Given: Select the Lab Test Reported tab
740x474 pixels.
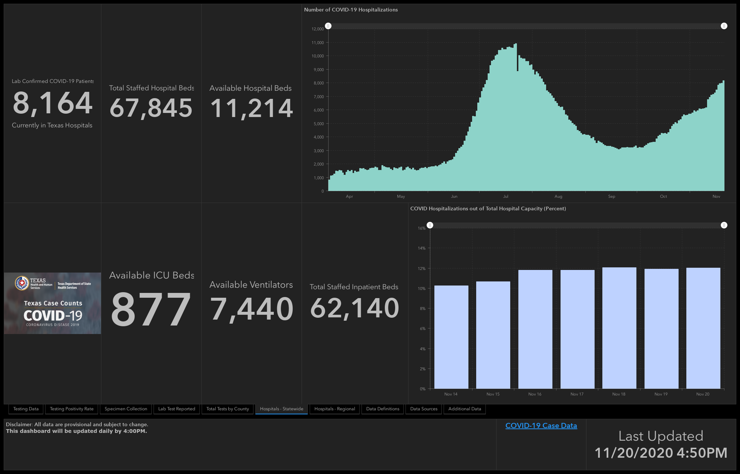Looking at the screenshot, I should click(x=176, y=409).
